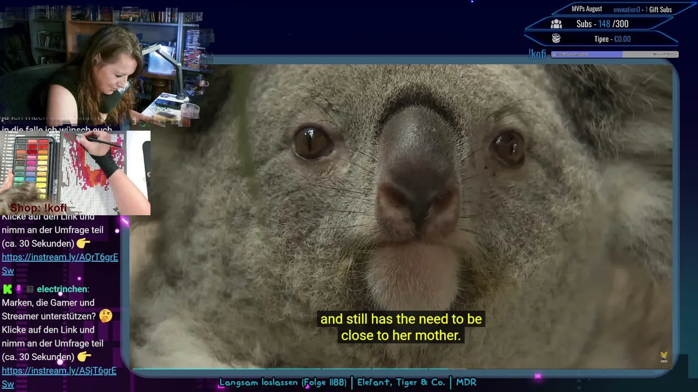Click the grey question-mark badge beside electrinchen
Screen dimensions: 698x392
tap(30, 290)
